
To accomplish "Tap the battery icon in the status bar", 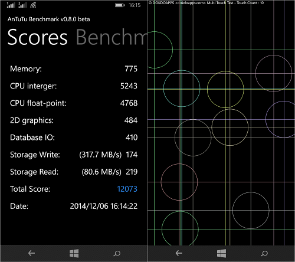I will [120, 5].
